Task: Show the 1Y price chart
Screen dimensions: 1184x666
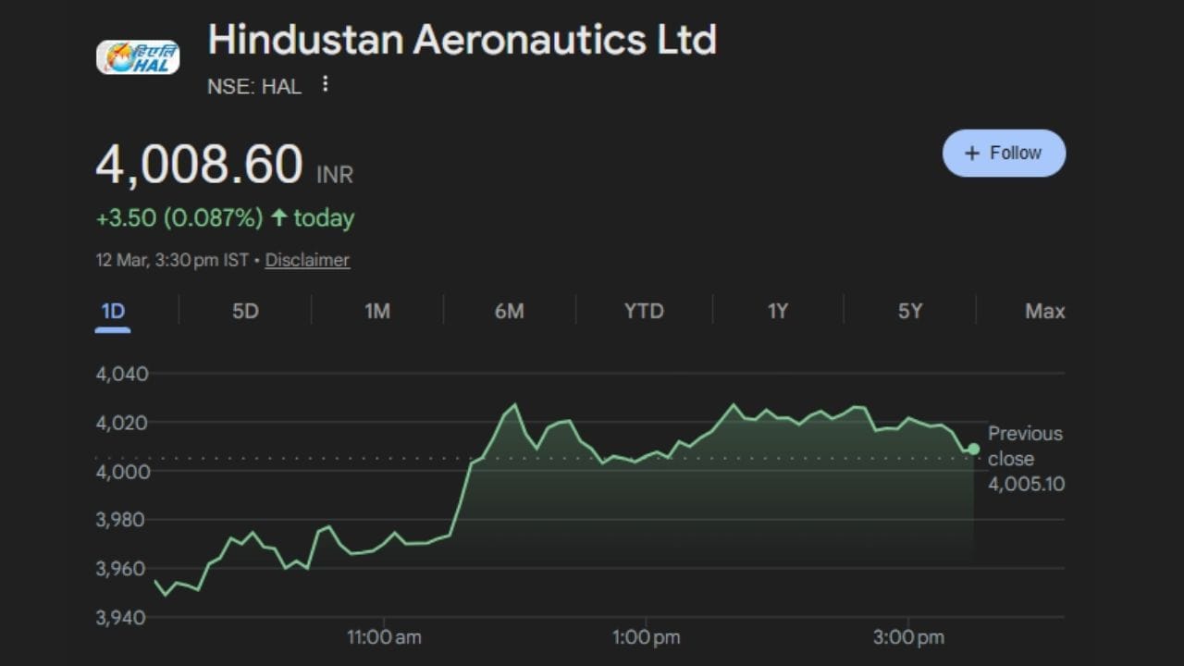Action: (x=778, y=311)
